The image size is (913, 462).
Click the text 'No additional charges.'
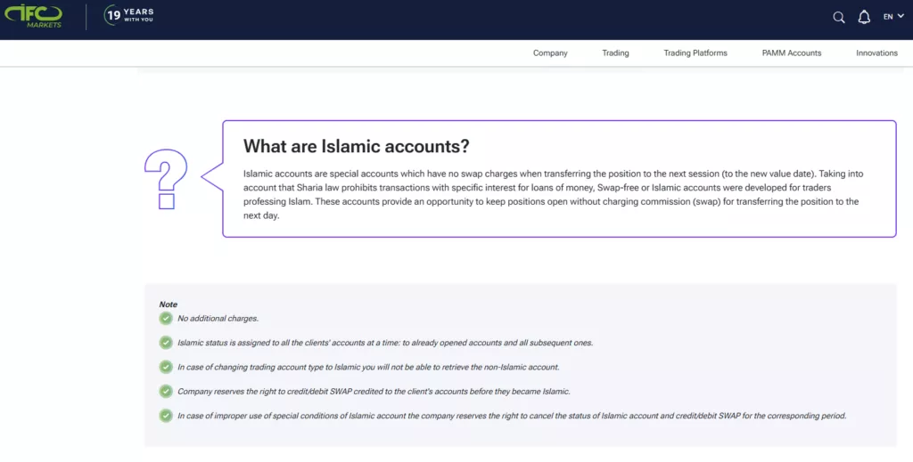[x=218, y=319]
